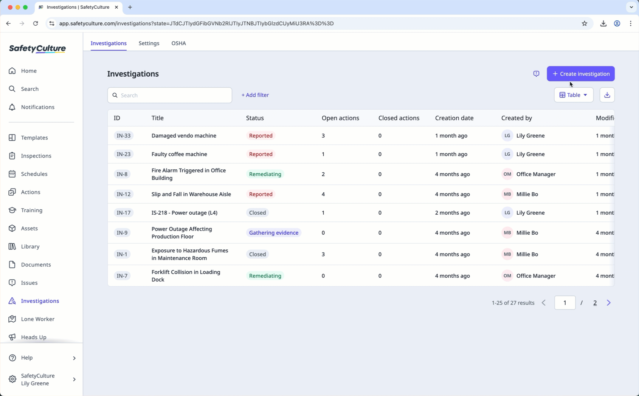This screenshot has height=396, width=639.
Task: View site information icon in address bar
Action: 52,23
